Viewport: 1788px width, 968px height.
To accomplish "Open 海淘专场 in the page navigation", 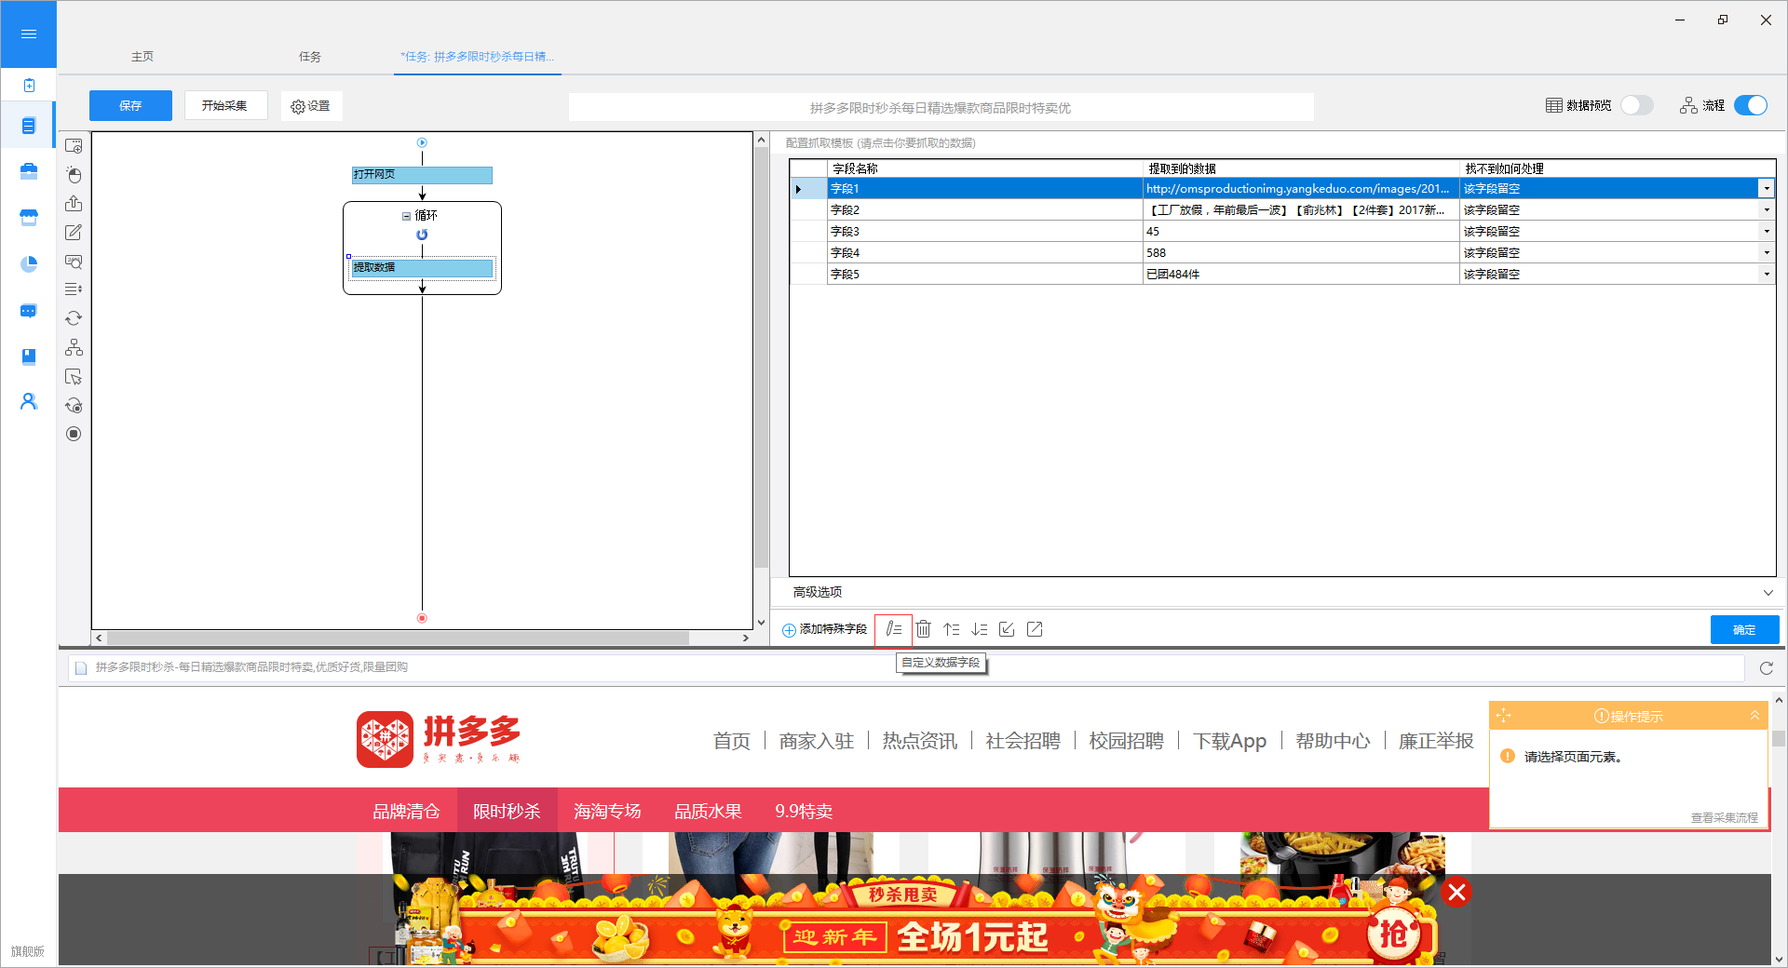I will click(x=607, y=811).
